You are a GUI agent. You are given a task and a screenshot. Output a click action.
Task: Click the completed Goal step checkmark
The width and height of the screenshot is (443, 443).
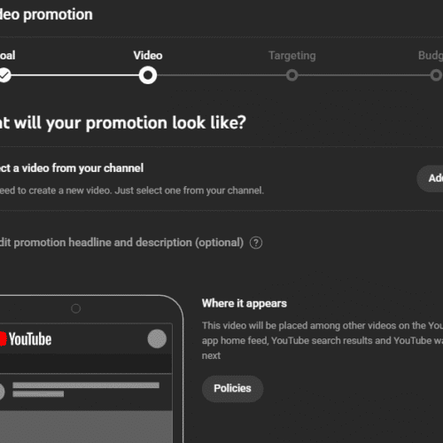pyautogui.click(x=4, y=75)
